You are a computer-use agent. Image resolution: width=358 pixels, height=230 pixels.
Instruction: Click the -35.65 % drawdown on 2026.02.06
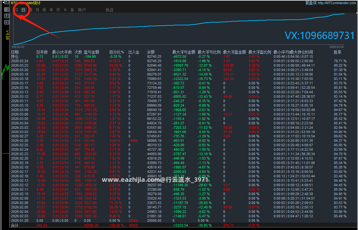tap(205, 203)
